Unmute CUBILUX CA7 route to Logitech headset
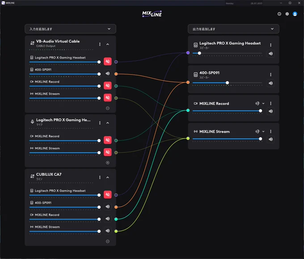 point(108,194)
